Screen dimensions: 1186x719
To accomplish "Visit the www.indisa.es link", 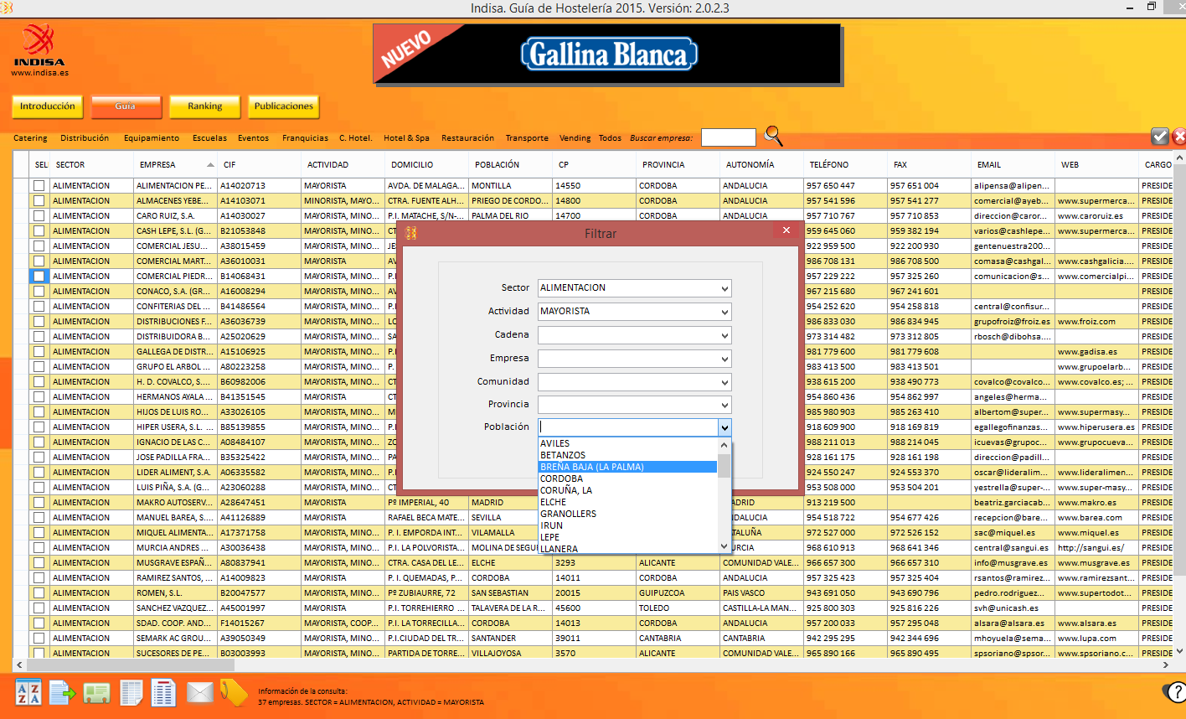I will 39,73.
